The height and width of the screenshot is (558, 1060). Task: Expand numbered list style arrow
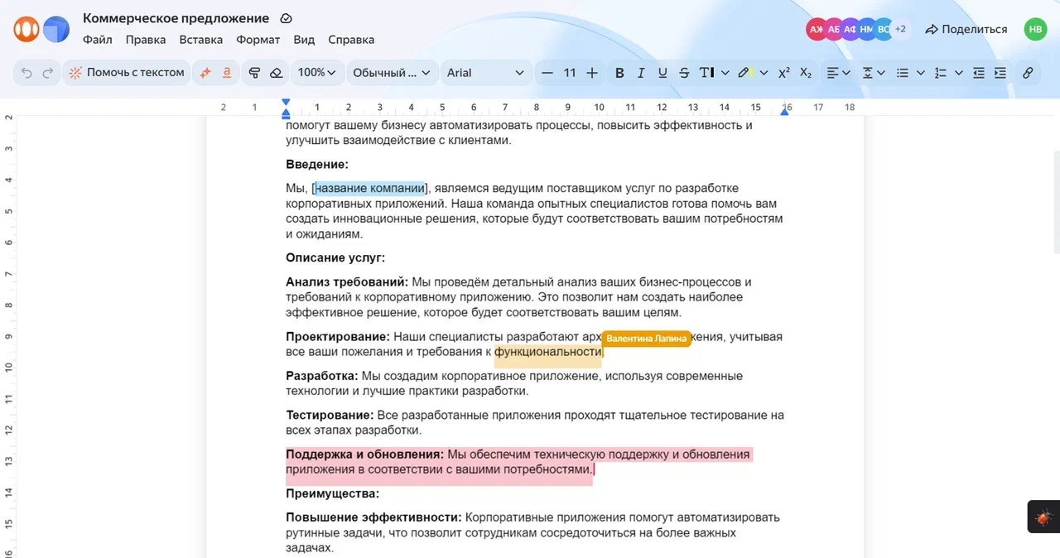tap(959, 73)
